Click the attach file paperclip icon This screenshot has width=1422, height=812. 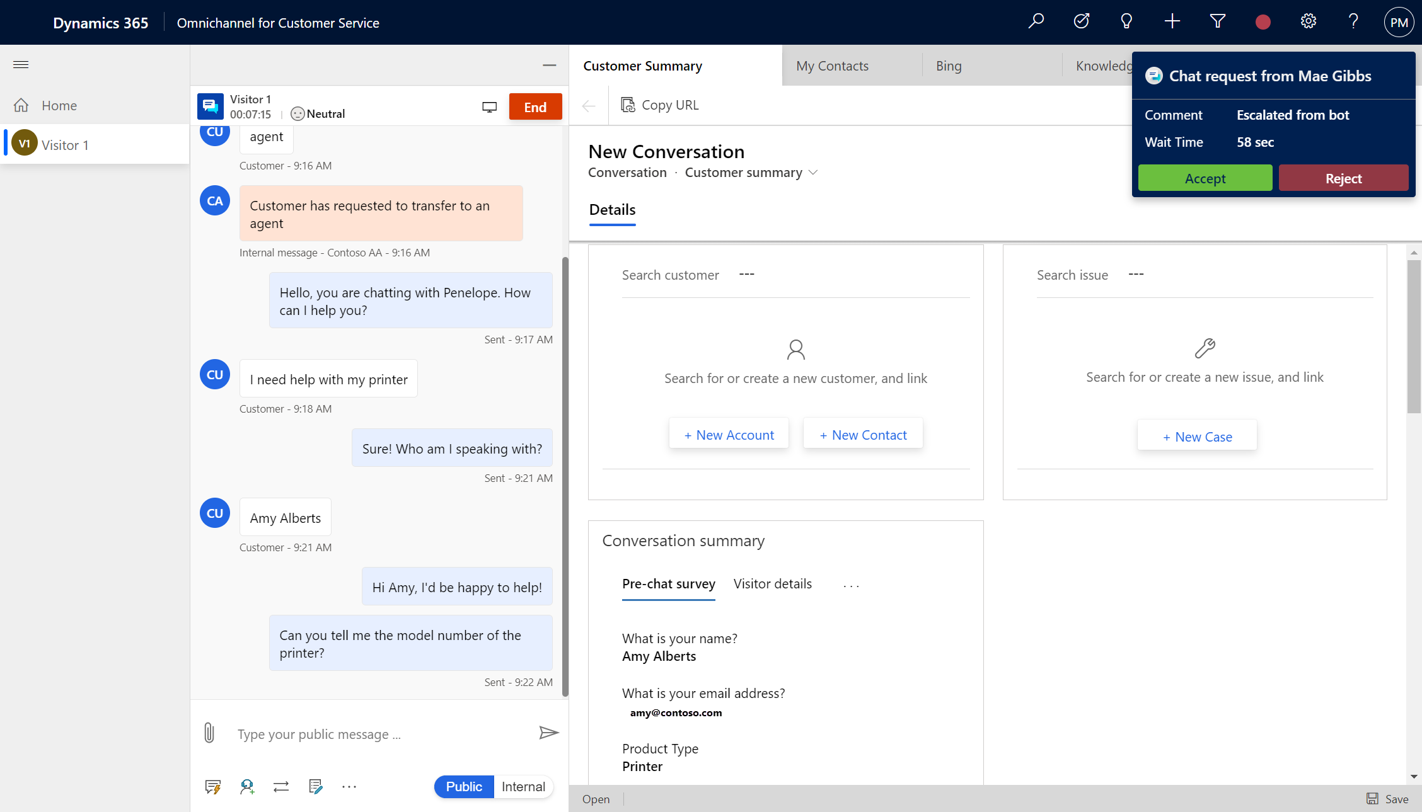209,733
